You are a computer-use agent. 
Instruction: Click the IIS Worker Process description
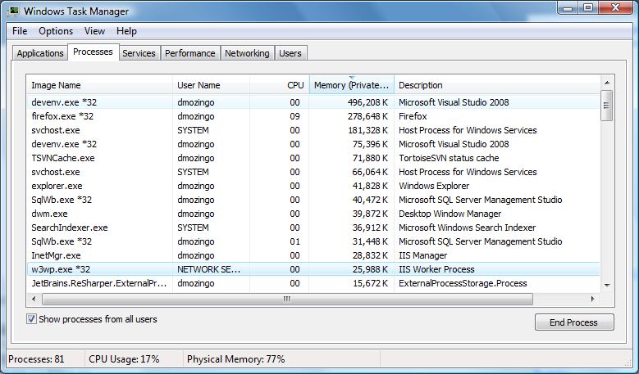click(436, 269)
